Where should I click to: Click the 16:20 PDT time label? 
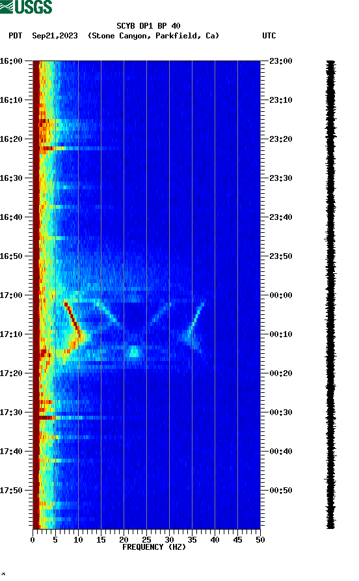pos(11,139)
